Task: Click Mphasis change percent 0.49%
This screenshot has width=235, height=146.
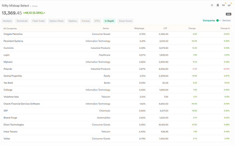Action: 227,62
